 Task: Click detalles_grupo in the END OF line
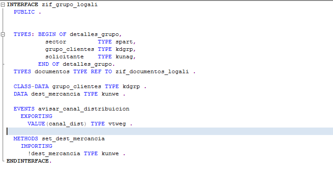pyautogui.click(x=87, y=64)
